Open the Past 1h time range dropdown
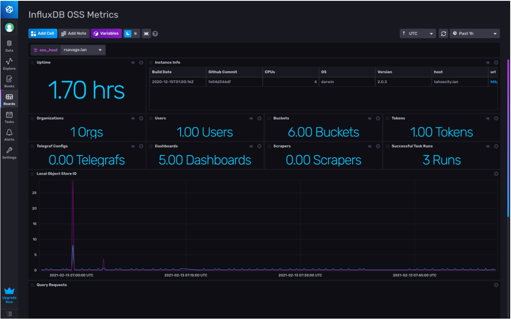Image resolution: width=511 pixels, height=319 pixels. coord(475,33)
